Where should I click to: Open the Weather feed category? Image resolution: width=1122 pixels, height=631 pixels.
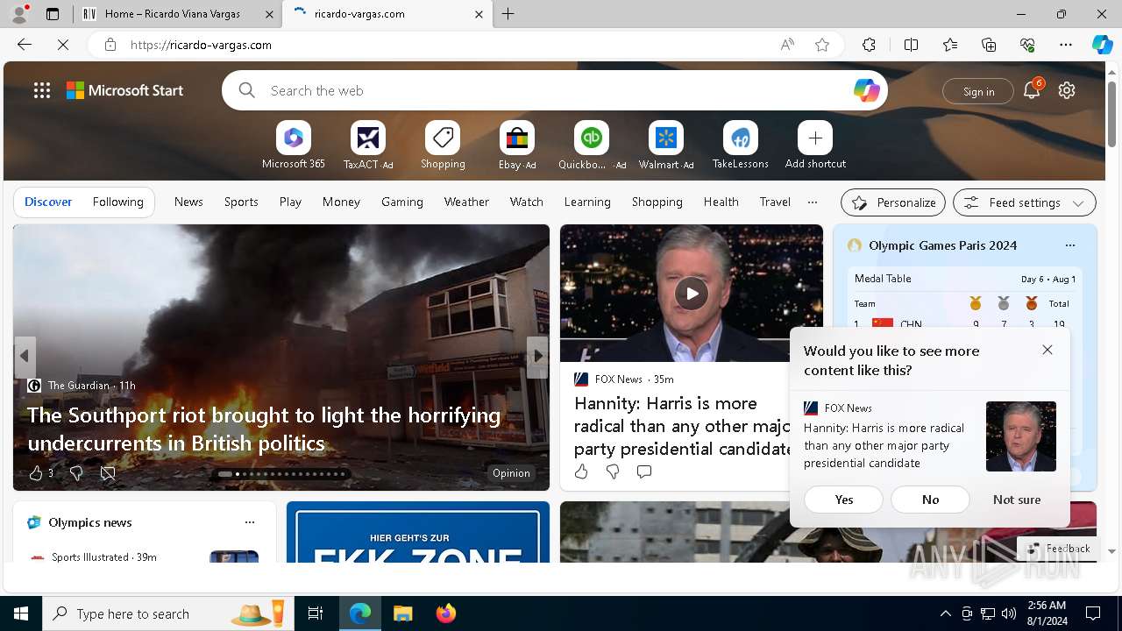(466, 202)
